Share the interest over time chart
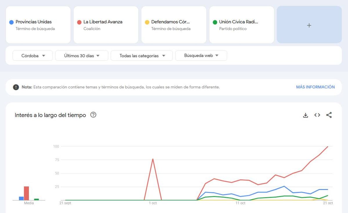The image size is (348, 213). (x=329, y=115)
